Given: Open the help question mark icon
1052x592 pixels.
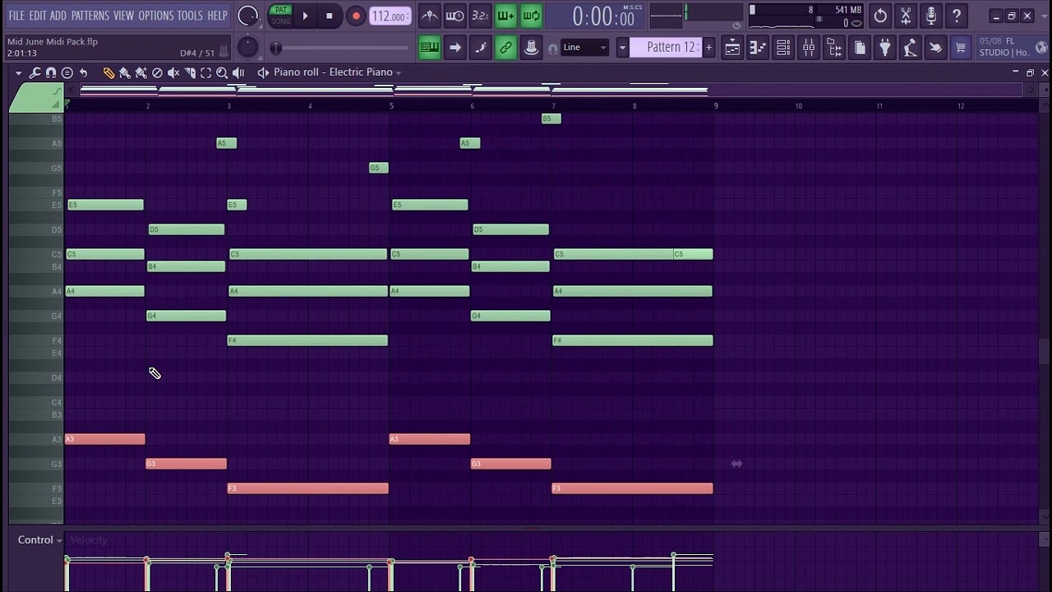Looking at the screenshot, I should click(957, 16).
